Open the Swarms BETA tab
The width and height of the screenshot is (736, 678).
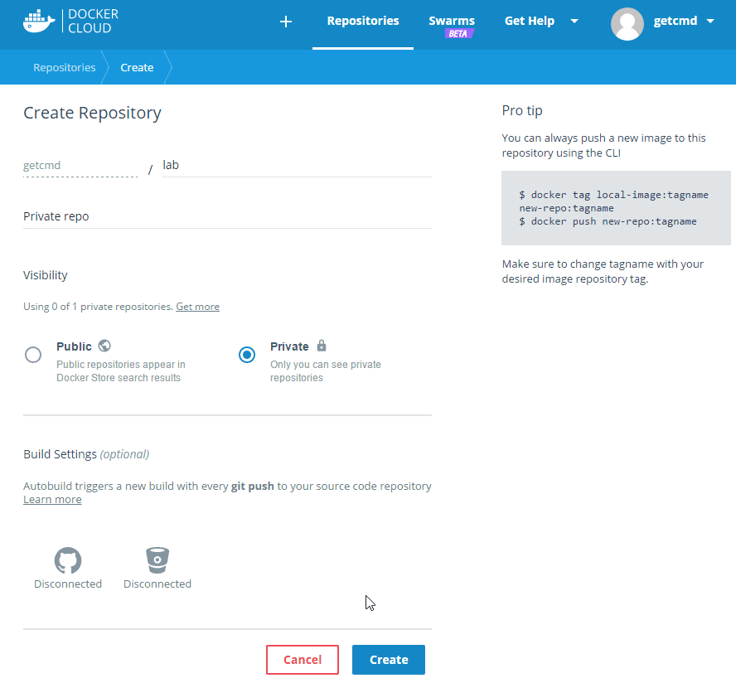452,26
